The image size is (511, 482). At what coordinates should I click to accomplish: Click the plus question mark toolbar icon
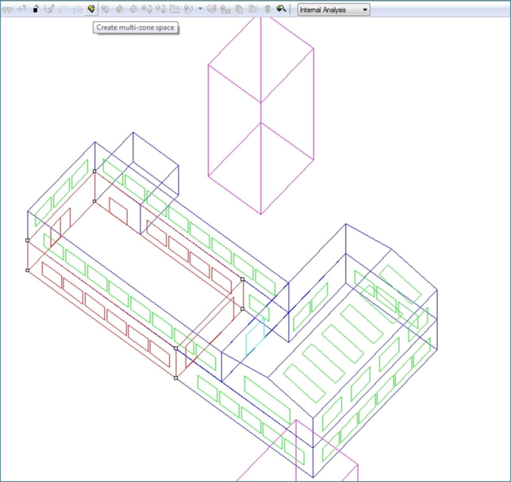click(x=21, y=10)
